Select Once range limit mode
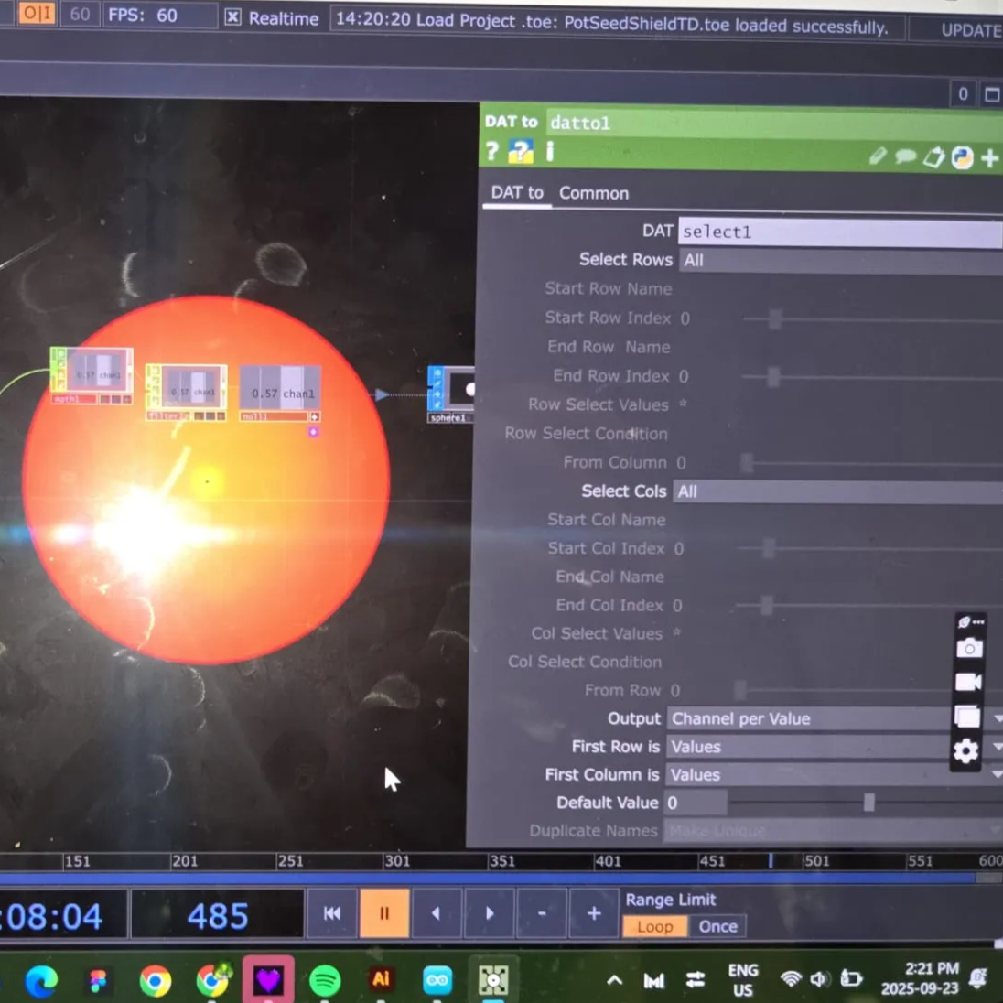This screenshot has height=1003, width=1003. (x=717, y=927)
